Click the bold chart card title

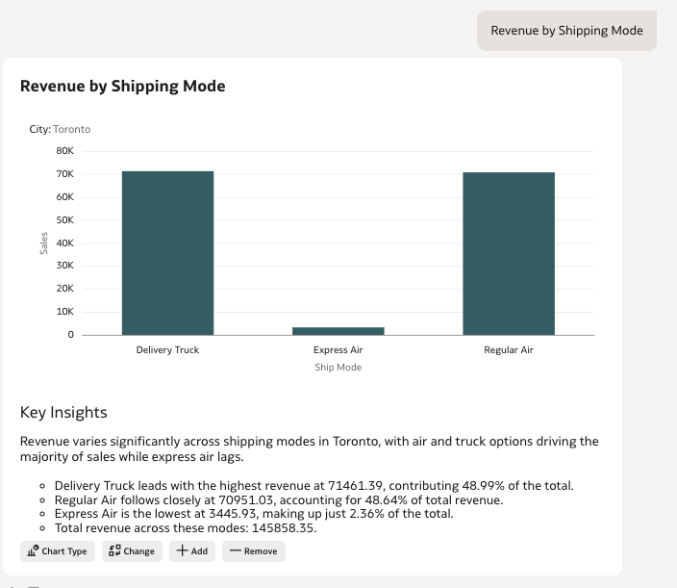[123, 86]
